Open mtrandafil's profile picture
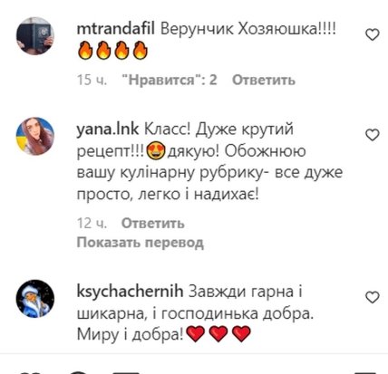The height and width of the screenshot is (374, 388). 35,36
